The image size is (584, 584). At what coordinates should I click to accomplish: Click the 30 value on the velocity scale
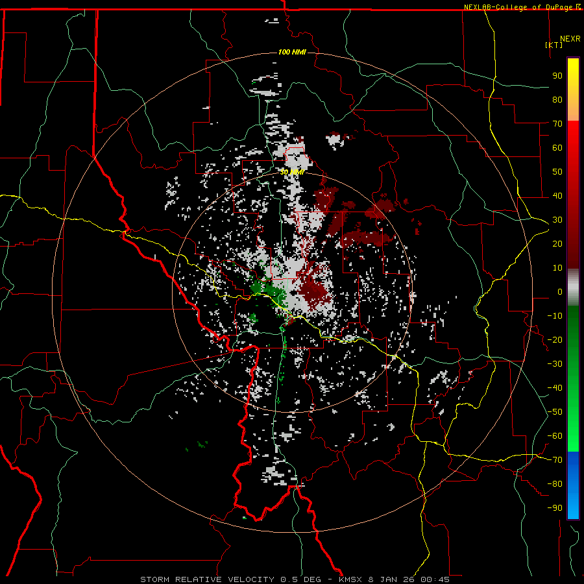(x=557, y=220)
